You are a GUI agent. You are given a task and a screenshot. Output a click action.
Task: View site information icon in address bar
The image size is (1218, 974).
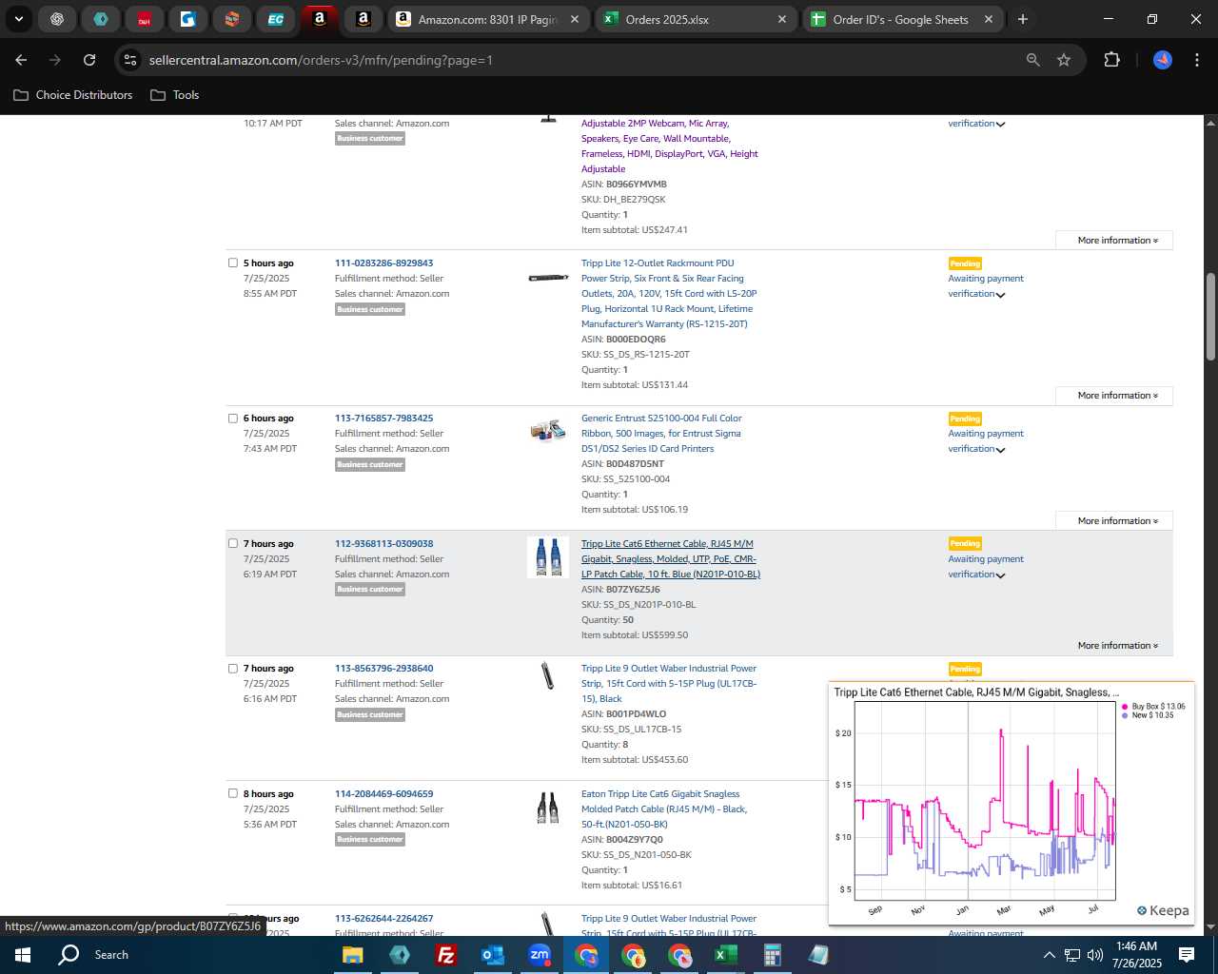(130, 60)
